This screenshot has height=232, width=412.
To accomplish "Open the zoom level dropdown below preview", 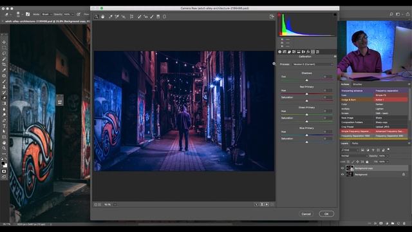I will [115, 204].
